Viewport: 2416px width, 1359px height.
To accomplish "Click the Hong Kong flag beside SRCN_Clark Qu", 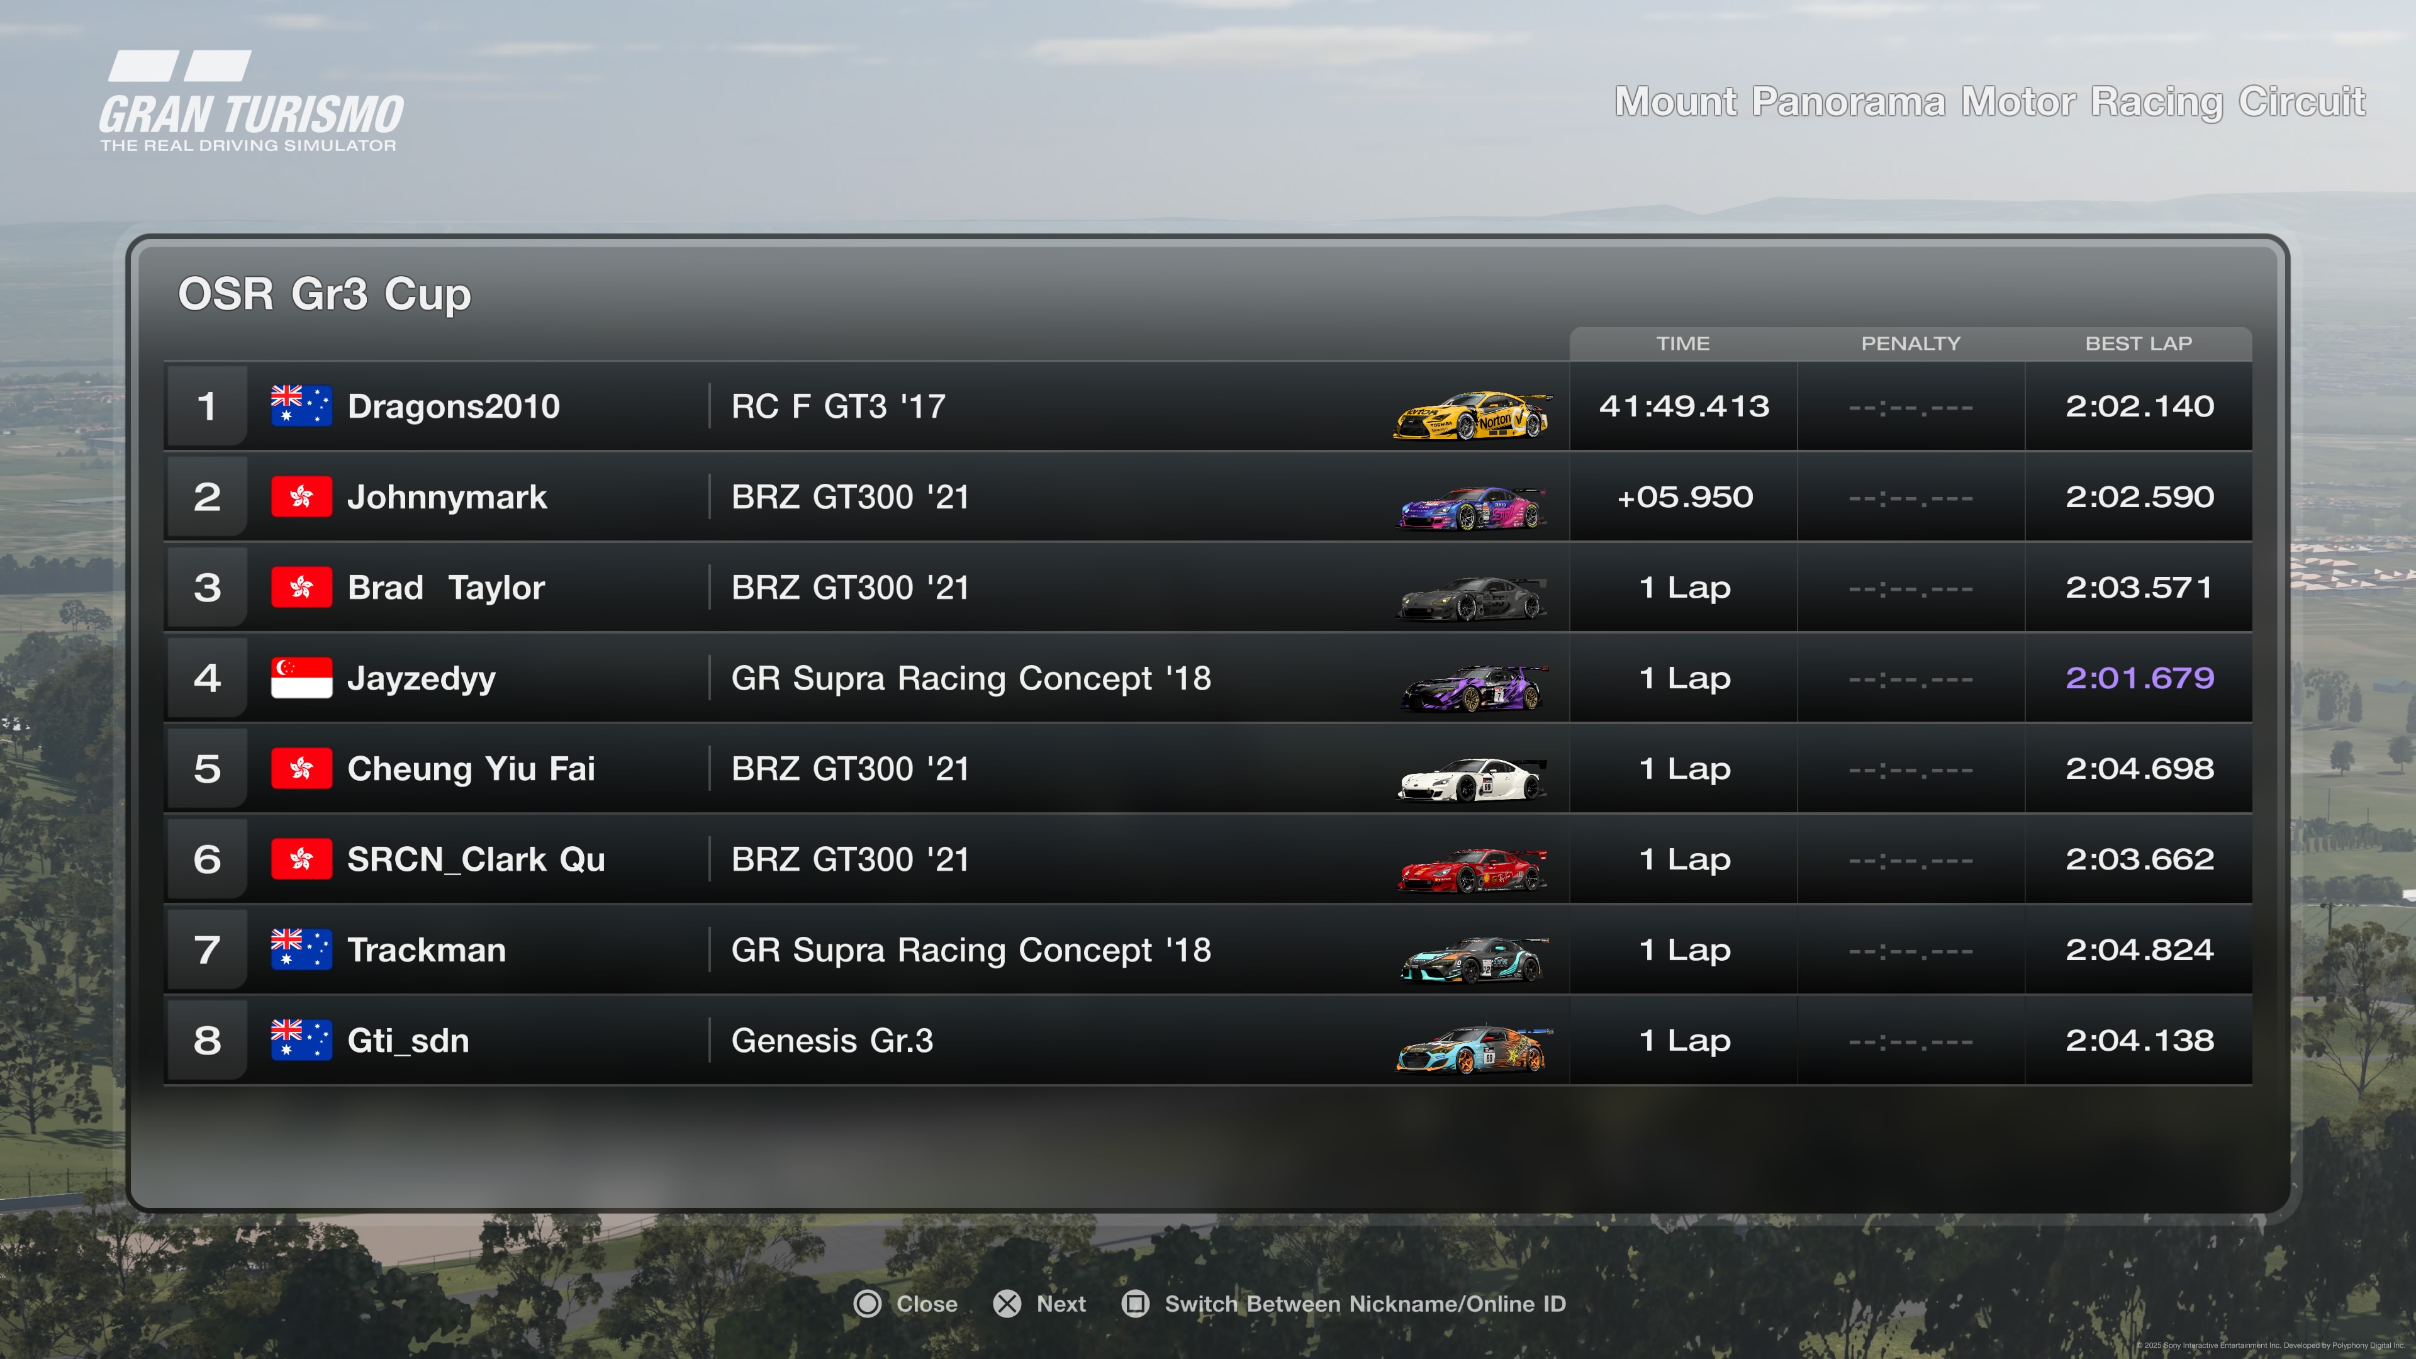I will pos(301,859).
